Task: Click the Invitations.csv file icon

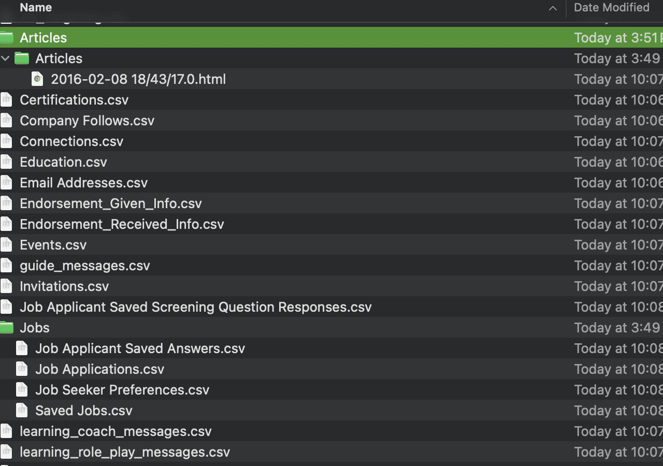Action: pyautogui.click(x=6, y=286)
